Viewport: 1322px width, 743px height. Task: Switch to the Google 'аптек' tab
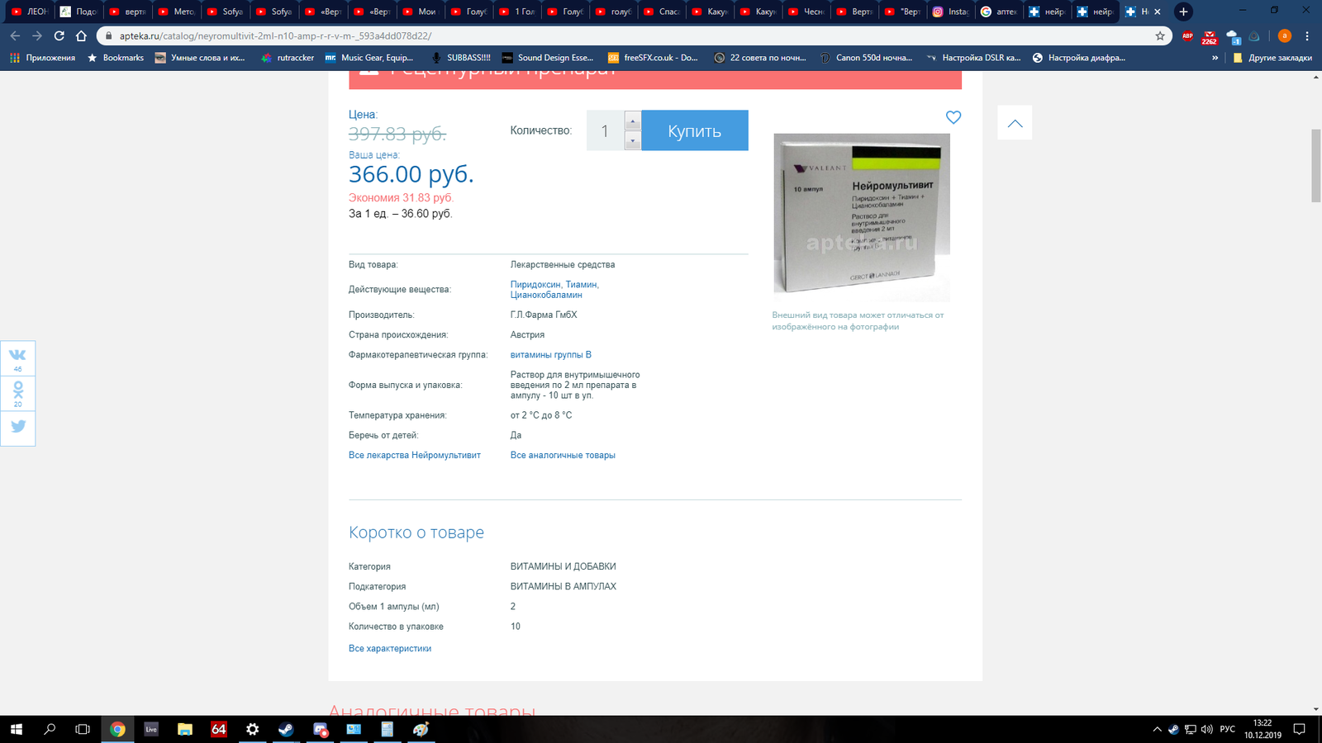[999, 12]
